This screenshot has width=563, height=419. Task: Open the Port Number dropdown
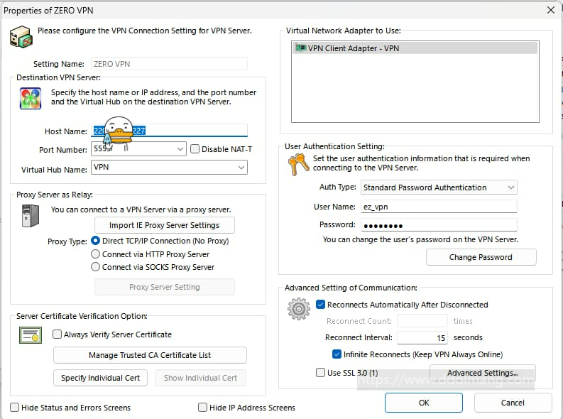pos(180,149)
